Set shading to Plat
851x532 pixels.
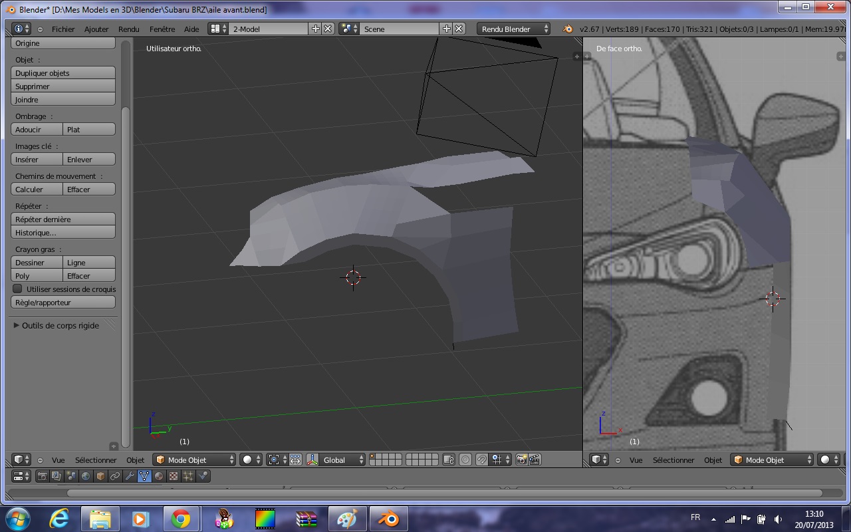(x=89, y=130)
